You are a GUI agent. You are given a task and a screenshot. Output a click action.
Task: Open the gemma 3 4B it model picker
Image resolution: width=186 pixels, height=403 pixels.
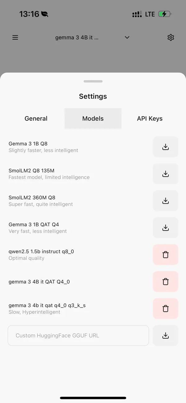pos(77,37)
